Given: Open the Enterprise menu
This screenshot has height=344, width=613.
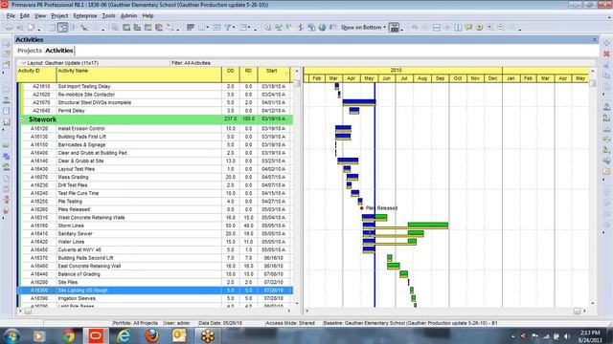Looking at the screenshot, I should click(85, 16).
